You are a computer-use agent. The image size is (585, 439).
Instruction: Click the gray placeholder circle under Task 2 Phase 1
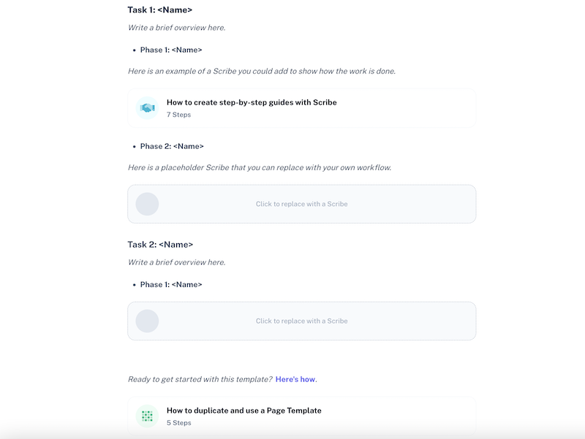(147, 320)
